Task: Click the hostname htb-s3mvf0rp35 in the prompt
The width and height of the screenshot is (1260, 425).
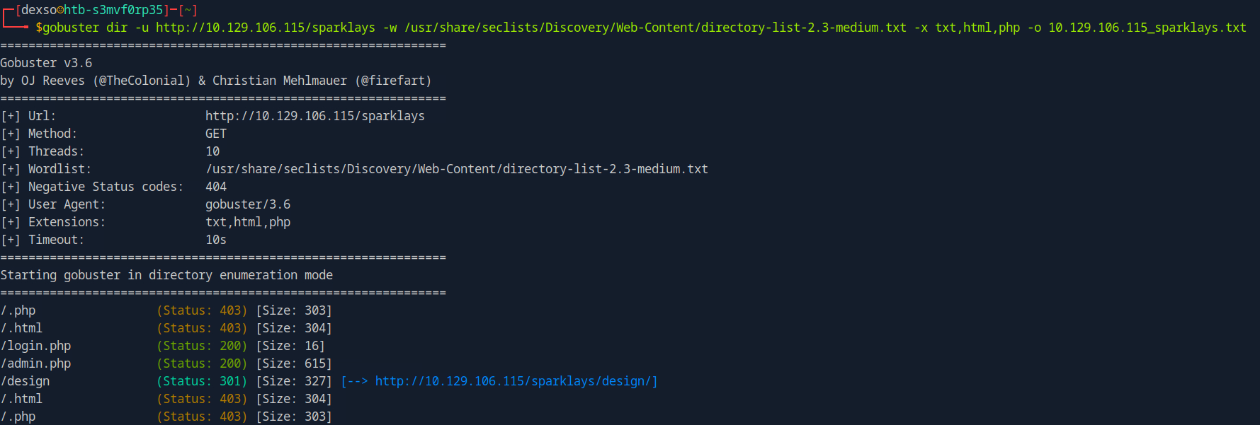Action: click(113, 10)
